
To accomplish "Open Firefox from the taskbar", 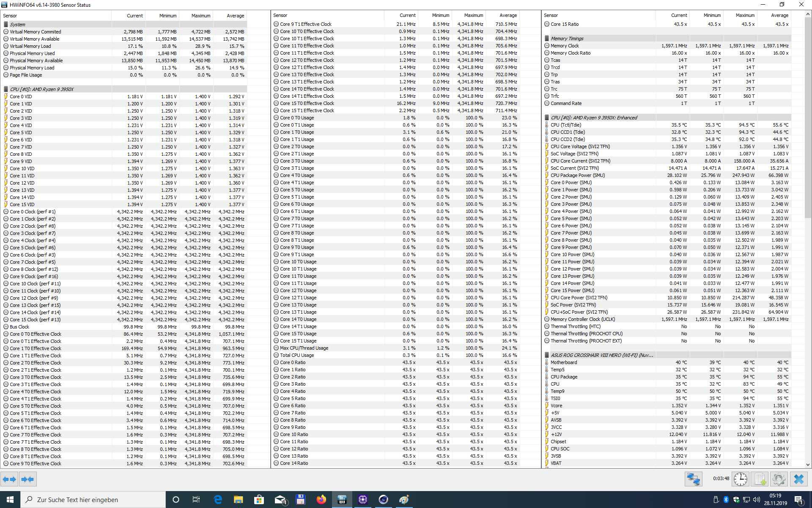I will click(321, 500).
